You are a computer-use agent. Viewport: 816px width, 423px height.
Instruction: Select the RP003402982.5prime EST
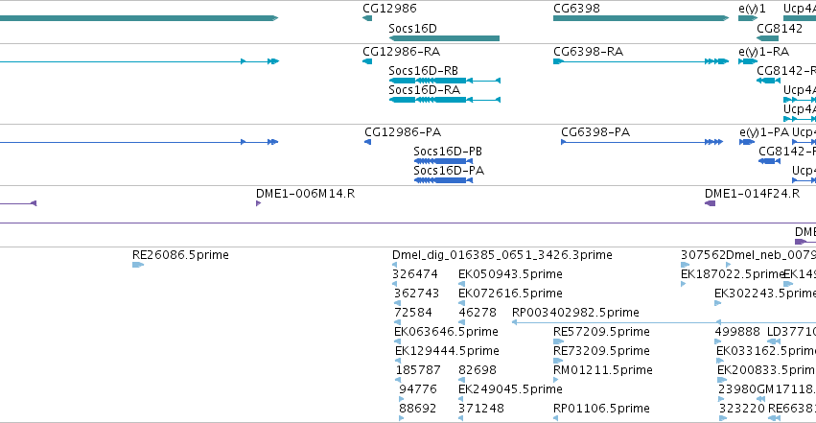pos(664,322)
